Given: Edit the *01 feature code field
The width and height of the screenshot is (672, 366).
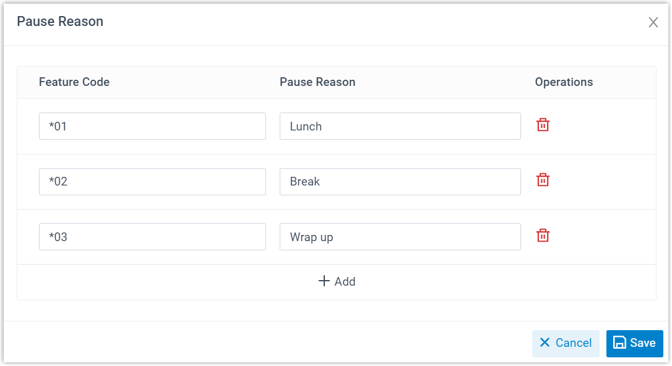Looking at the screenshot, I should click(x=152, y=126).
